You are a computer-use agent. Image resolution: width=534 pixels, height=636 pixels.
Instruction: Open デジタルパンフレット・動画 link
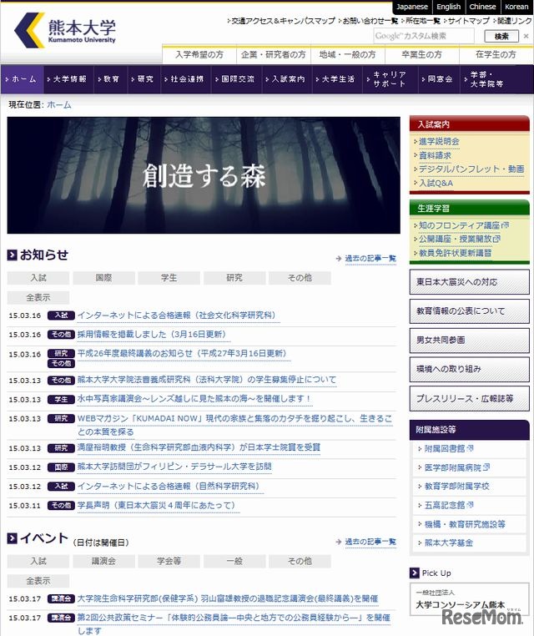[x=471, y=169]
